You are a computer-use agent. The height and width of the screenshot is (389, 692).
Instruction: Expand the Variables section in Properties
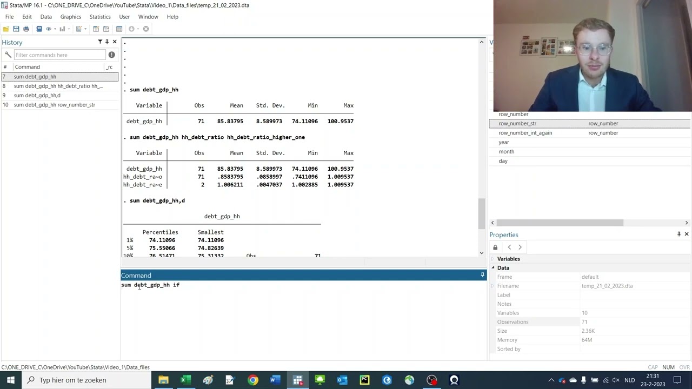(x=493, y=259)
